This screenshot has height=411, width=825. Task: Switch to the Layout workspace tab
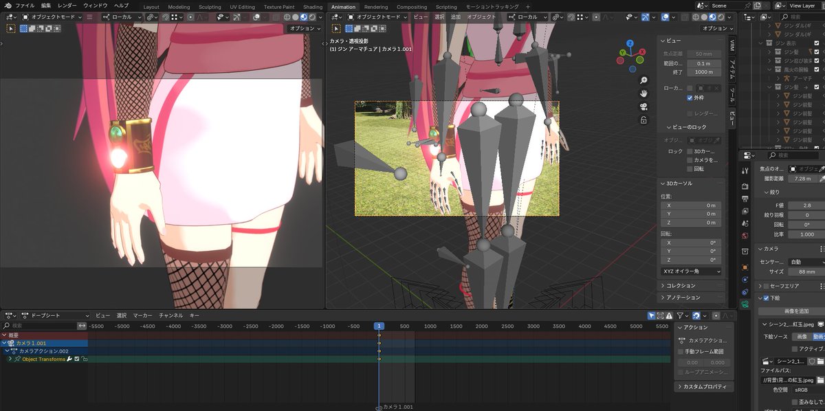pyautogui.click(x=151, y=7)
